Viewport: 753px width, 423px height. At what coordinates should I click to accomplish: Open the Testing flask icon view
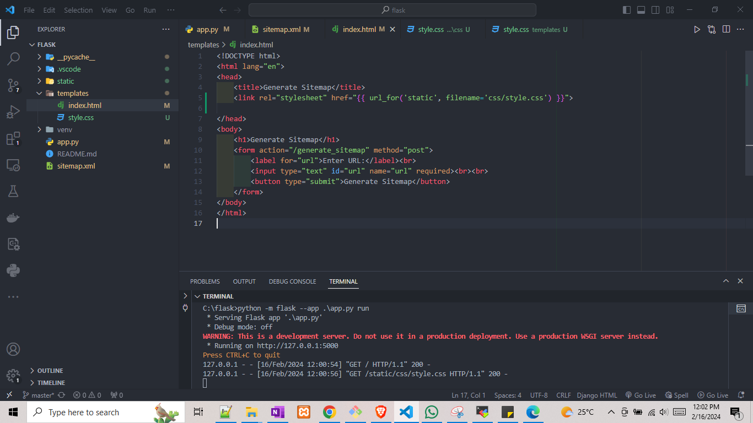tap(13, 191)
